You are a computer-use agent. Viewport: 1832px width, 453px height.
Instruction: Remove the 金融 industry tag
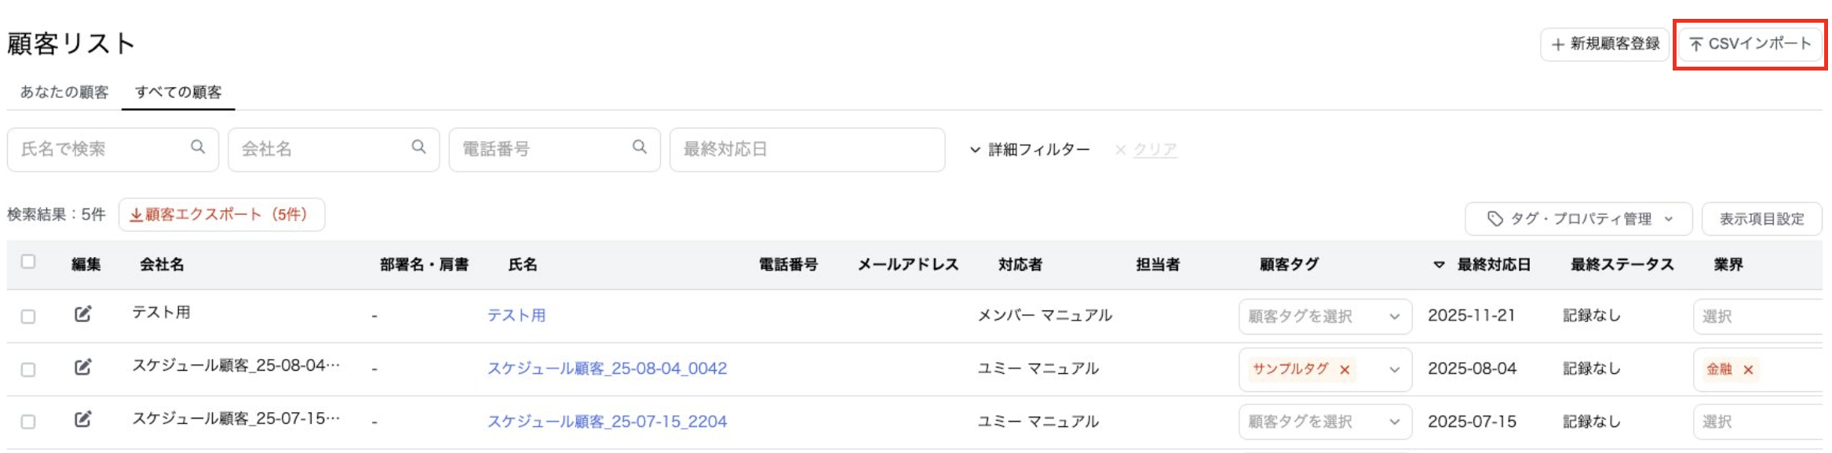tap(1748, 370)
